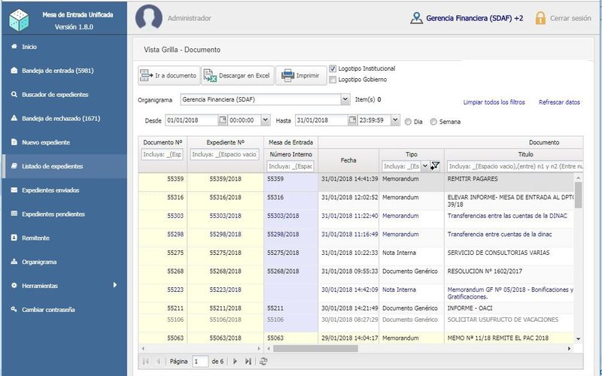The image size is (602, 376).
Task: Click the table icon beside Expedientes pendientes
Action: (x=14, y=214)
